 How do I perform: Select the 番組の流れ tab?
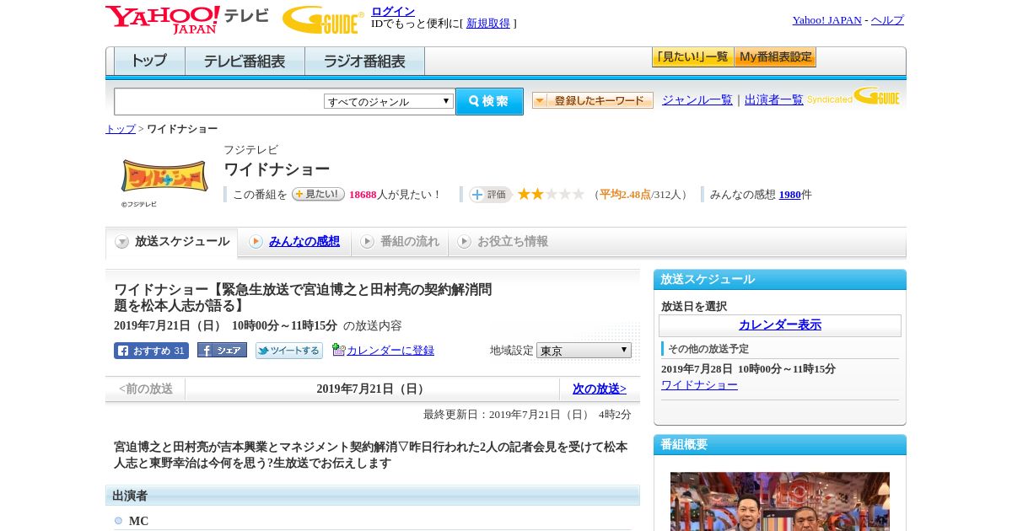400,242
